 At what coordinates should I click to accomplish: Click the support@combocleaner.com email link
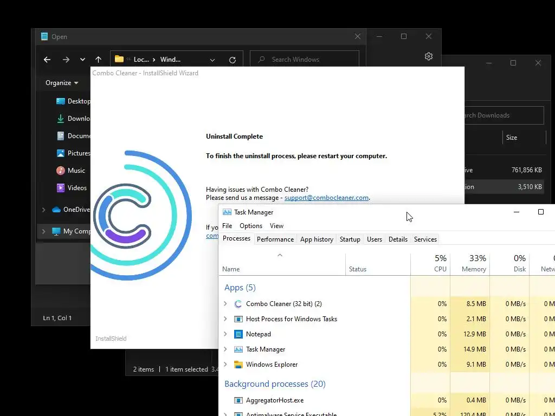click(326, 198)
